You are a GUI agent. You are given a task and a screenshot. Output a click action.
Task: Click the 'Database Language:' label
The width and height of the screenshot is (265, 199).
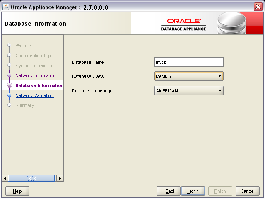93,91
